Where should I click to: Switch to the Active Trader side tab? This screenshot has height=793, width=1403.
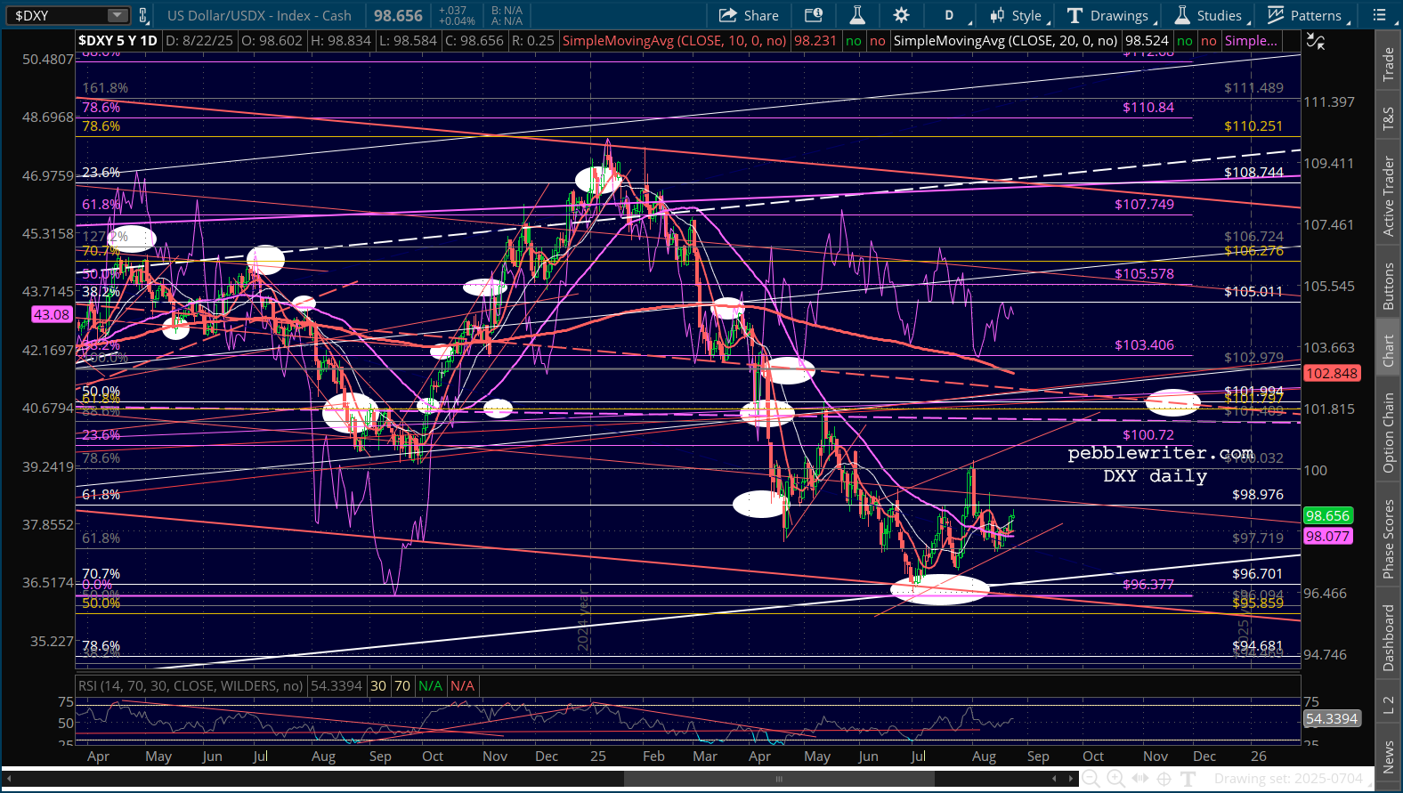pos(1388,196)
